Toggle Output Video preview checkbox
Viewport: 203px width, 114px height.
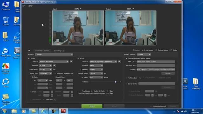tap(156, 50)
